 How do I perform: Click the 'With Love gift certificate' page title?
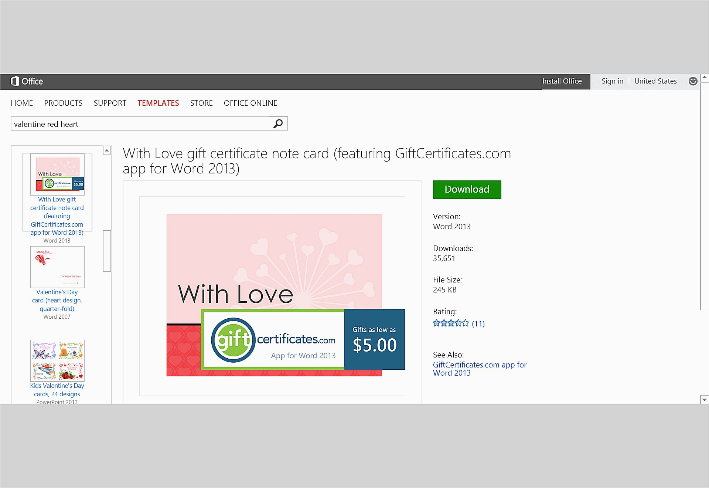tap(317, 161)
